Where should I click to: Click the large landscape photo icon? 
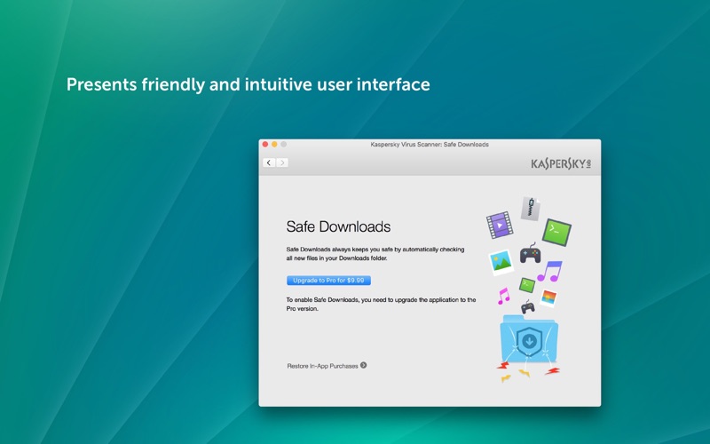[501, 263]
